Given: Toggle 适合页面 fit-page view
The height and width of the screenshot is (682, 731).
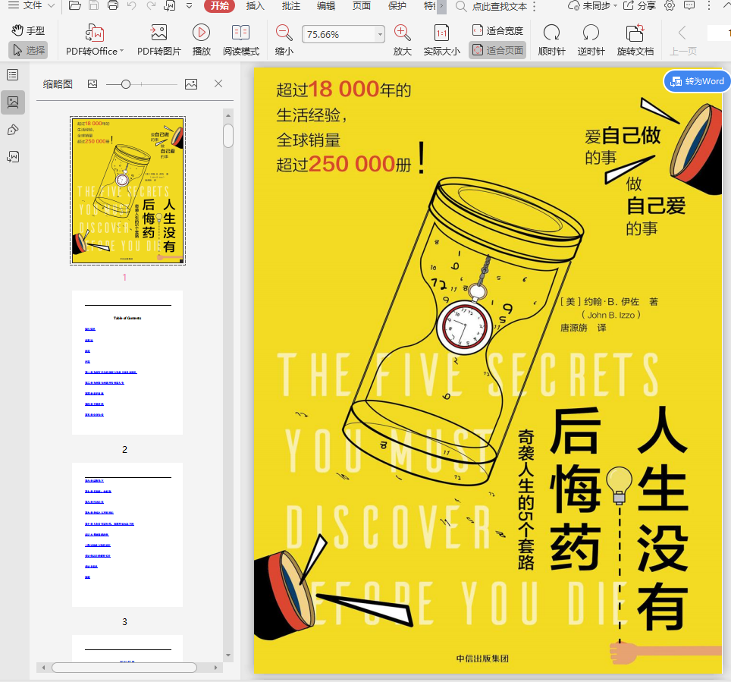Looking at the screenshot, I should pyautogui.click(x=497, y=51).
